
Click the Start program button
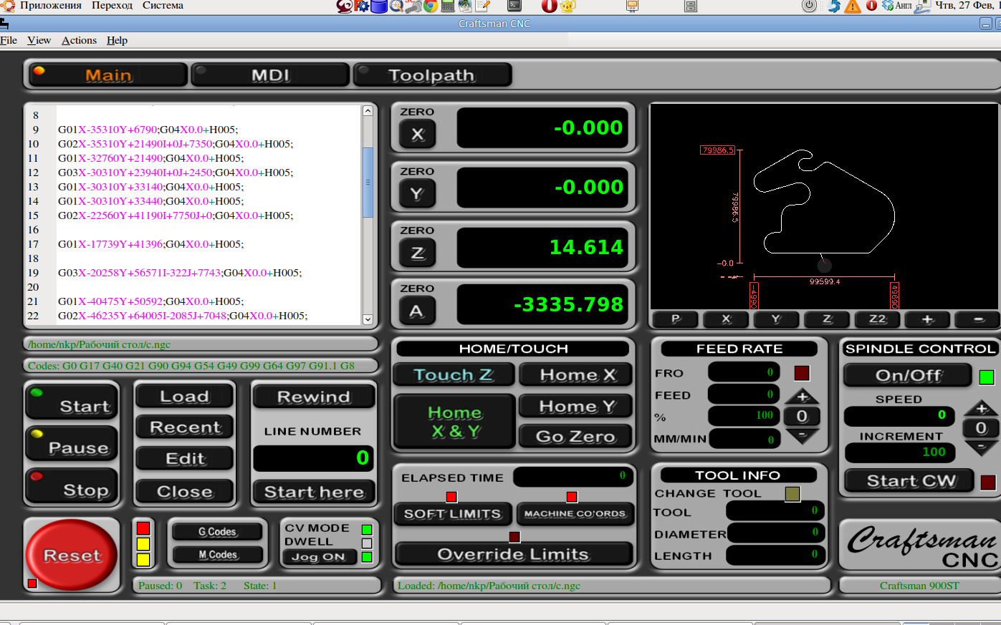click(72, 402)
